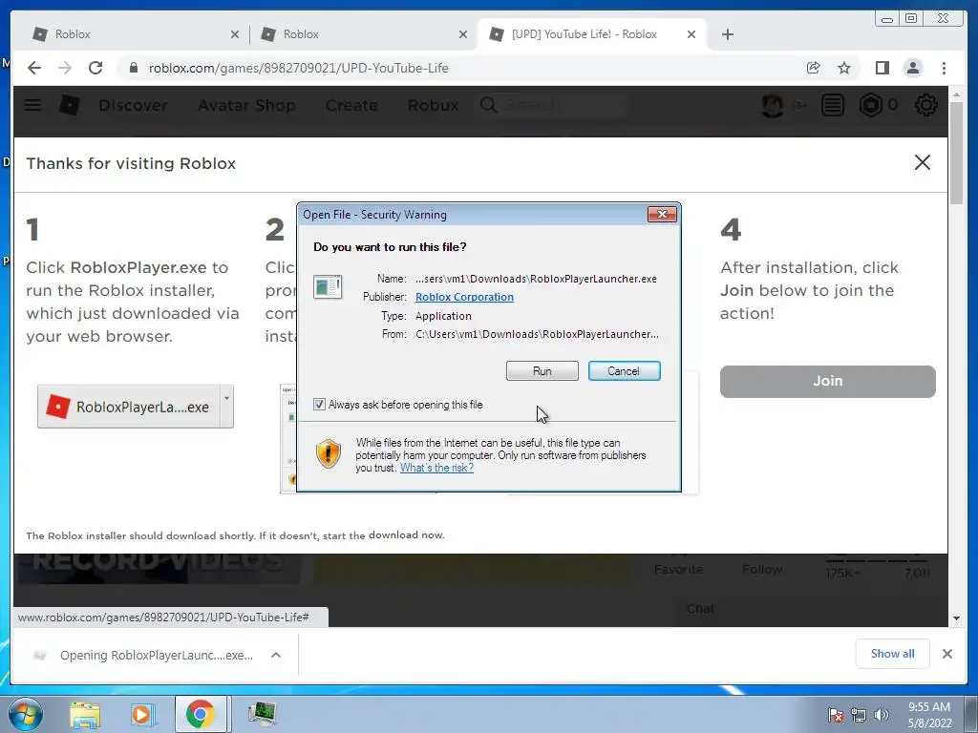Open the Discover menu item
This screenshot has width=978, height=733.
133,105
